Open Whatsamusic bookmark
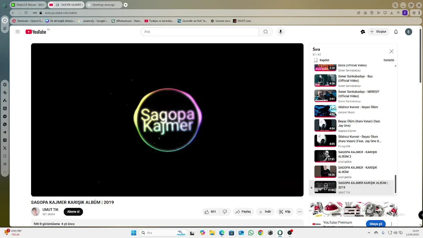The image size is (423, 238). (x=127, y=21)
